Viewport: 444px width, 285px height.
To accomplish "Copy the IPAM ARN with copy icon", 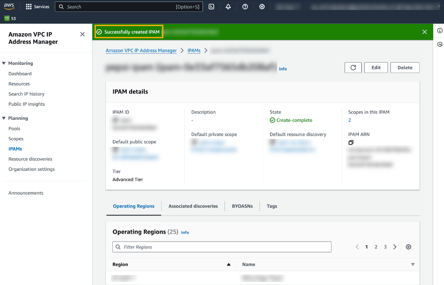I will tap(351, 142).
